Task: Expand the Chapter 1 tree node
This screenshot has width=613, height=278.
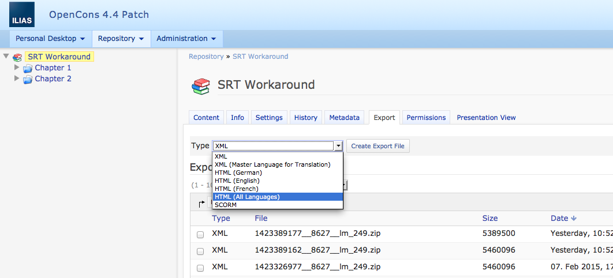Action: [17, 67]
